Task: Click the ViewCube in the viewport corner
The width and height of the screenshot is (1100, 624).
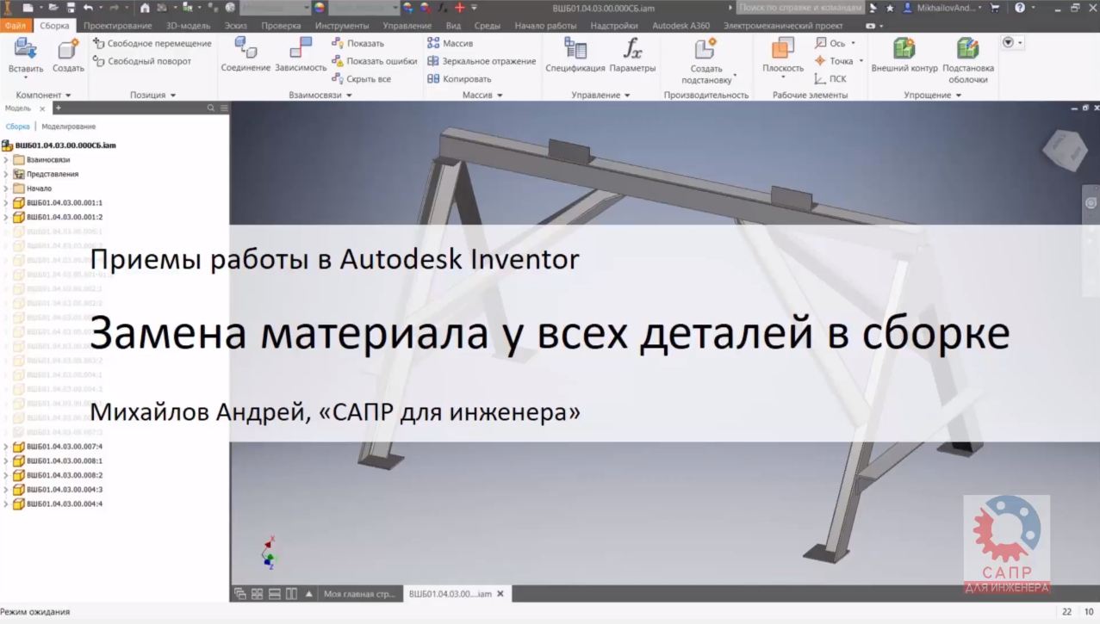Action: (x=1065, y=151)
